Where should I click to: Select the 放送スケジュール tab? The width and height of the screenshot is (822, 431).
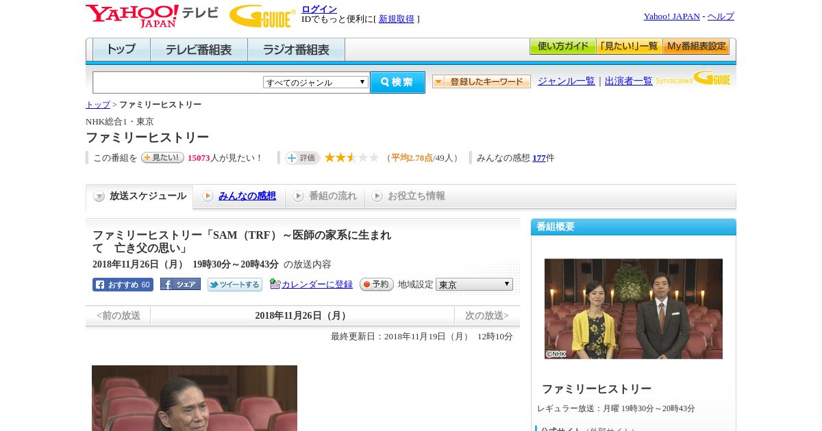click(140, 196)
